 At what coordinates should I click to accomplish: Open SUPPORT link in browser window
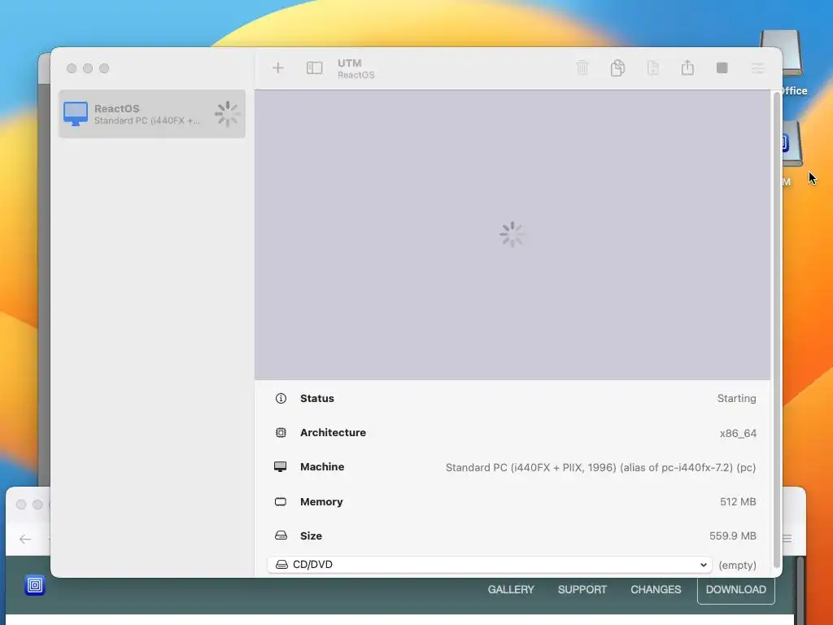582,589
